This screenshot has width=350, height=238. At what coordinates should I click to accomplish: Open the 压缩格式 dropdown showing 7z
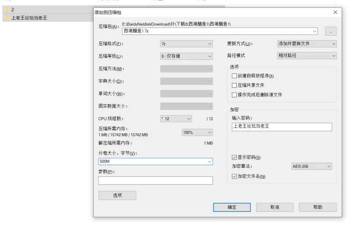point(186,44)
